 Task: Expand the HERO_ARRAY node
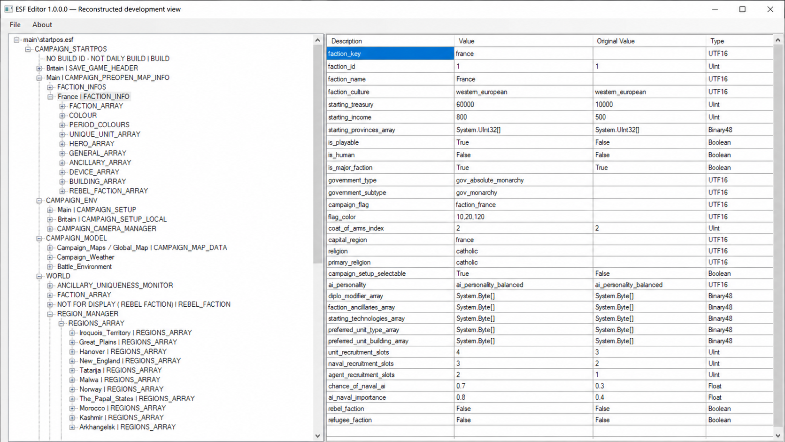[62, 144]
